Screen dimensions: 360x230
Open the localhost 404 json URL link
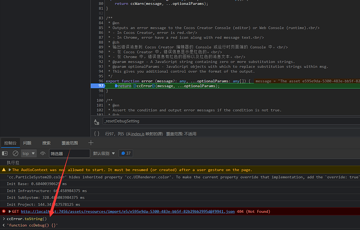coord(128,211)
